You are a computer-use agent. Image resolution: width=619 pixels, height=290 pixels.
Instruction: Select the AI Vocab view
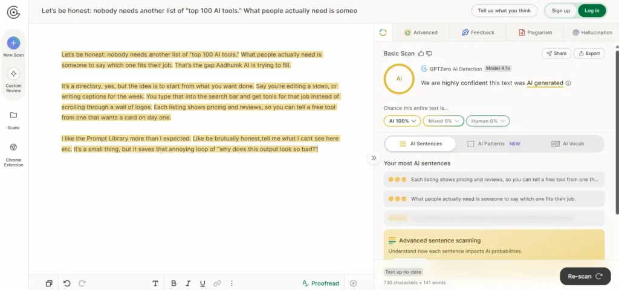coord(568,143)
